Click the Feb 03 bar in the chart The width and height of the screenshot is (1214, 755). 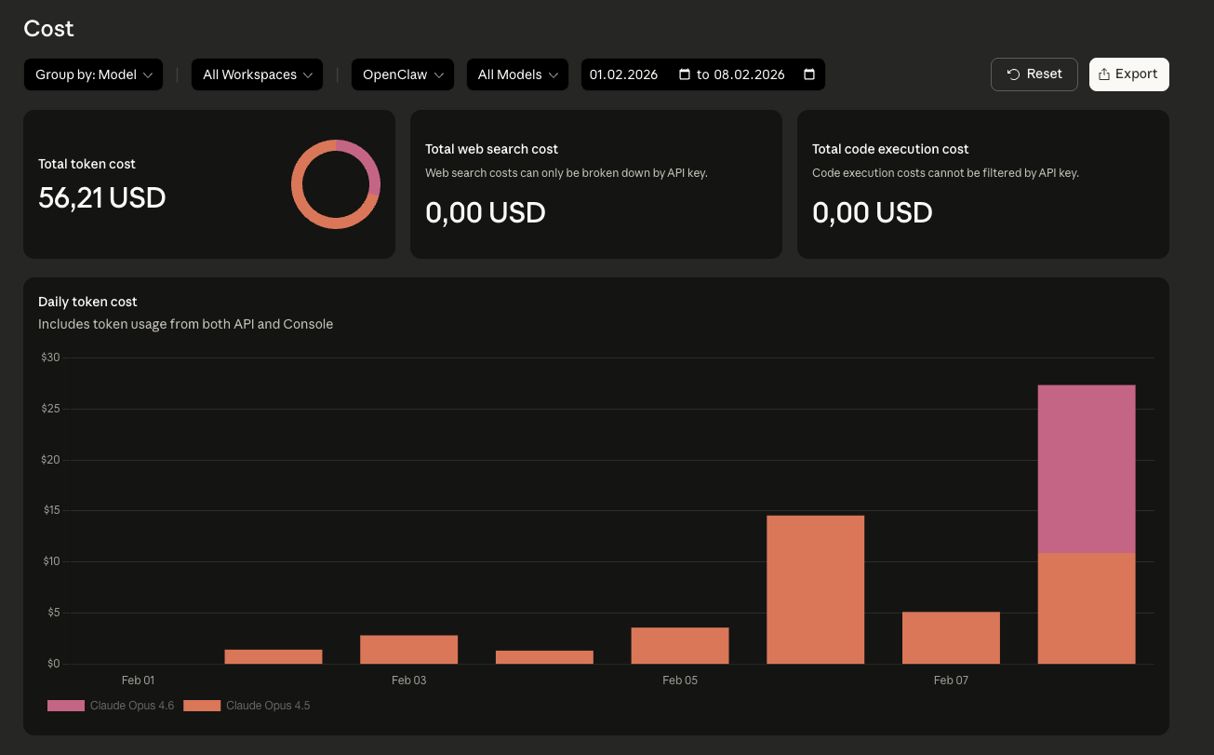[x=409, y=650]
